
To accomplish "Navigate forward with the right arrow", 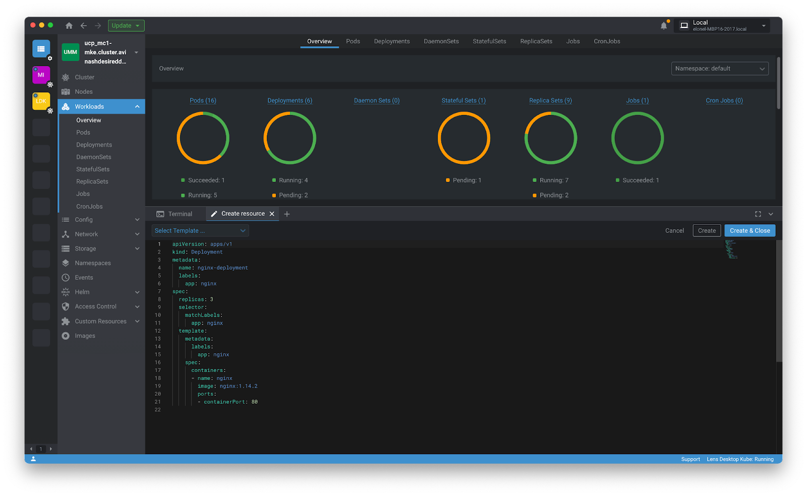I will 98,26.
